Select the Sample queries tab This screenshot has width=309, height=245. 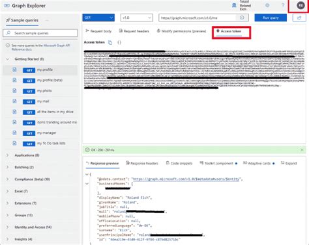coord(22,20)
